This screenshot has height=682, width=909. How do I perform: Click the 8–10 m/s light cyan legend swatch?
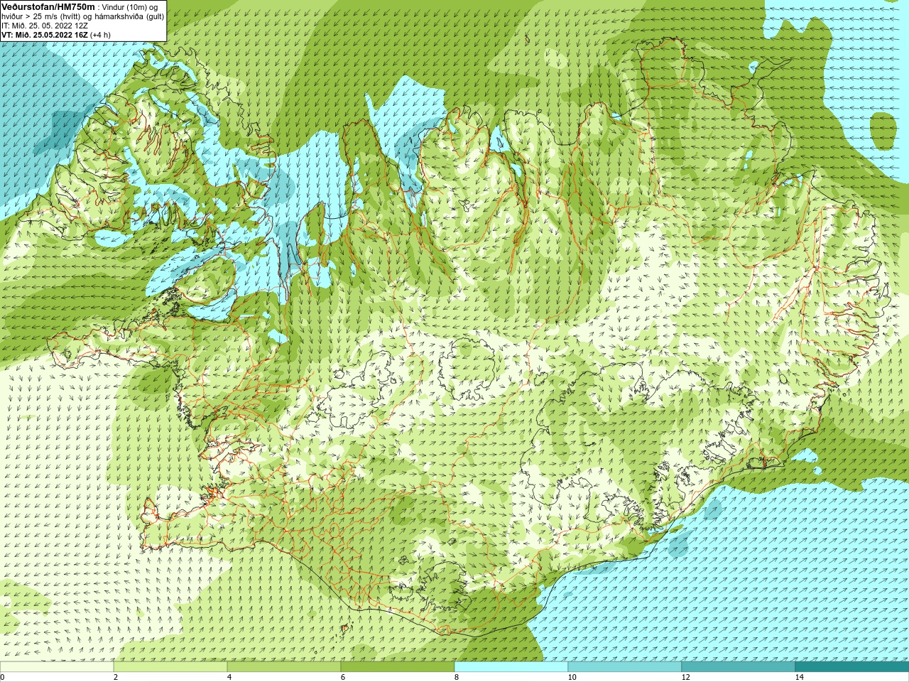(511, 667)
